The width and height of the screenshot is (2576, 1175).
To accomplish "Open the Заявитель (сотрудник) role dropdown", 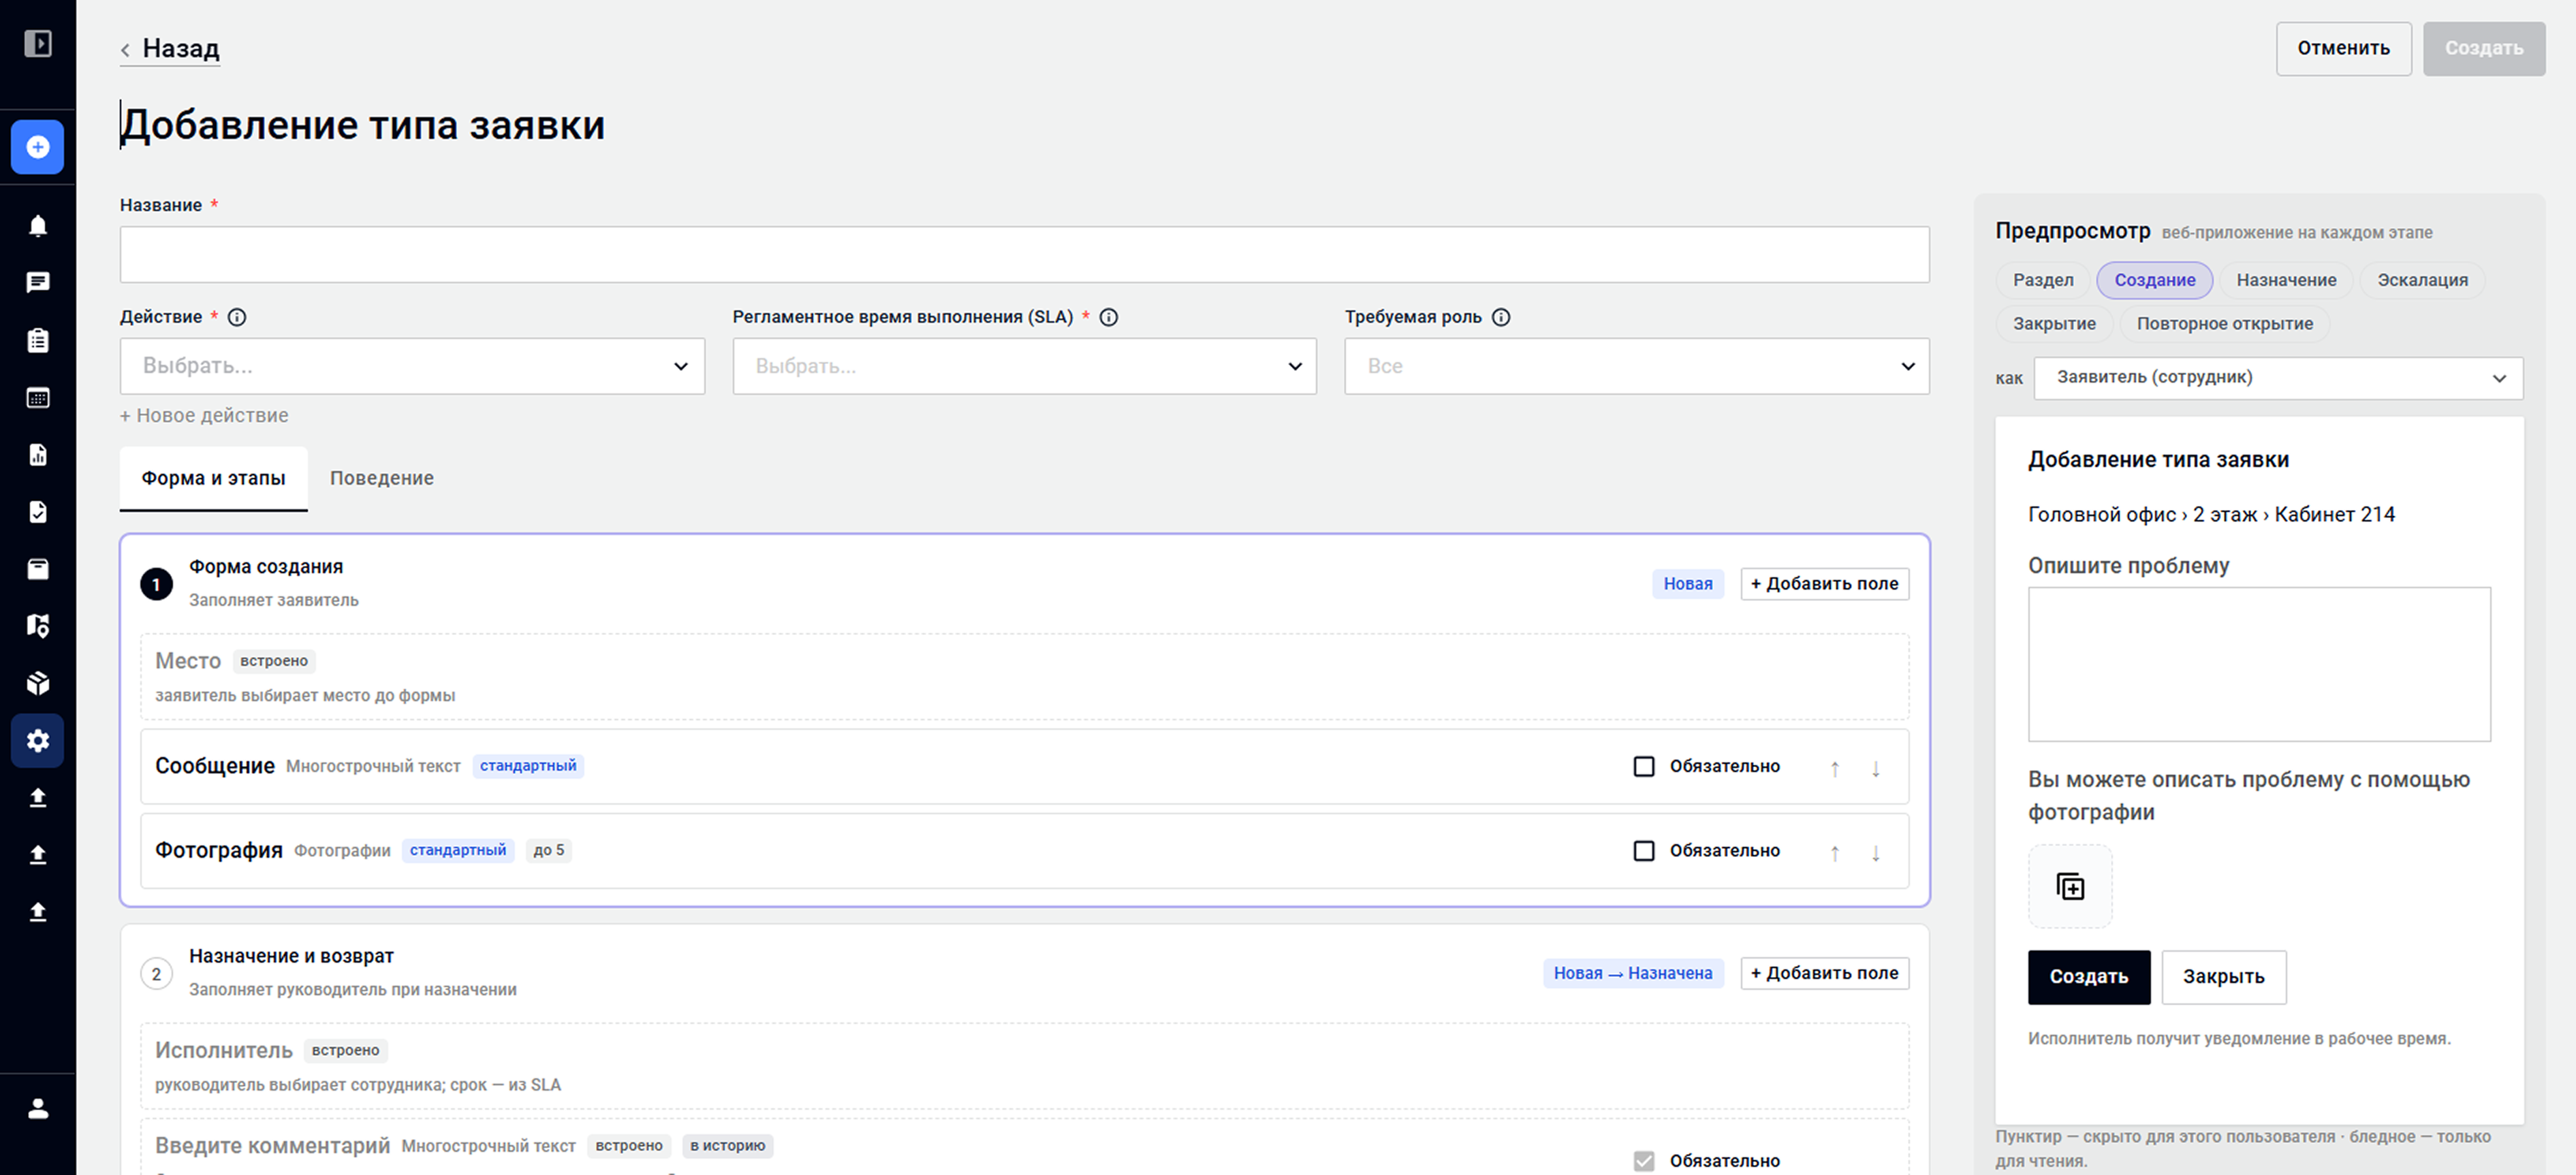I will pyautogui.click(x=2278, y=378).
